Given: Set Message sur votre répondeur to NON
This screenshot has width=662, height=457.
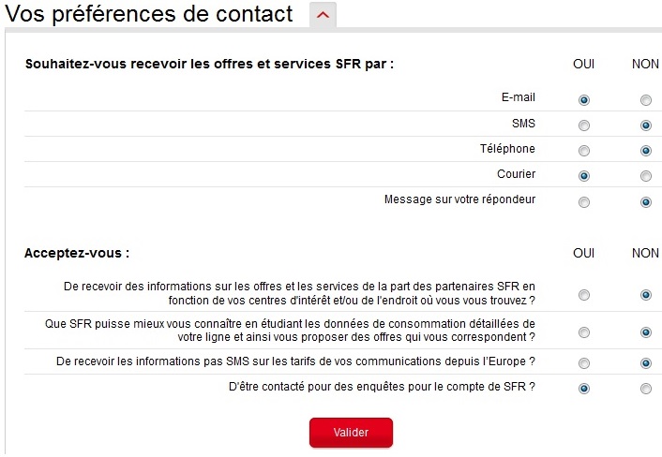Looking at the screenshot, I should [x=645, y=201].
